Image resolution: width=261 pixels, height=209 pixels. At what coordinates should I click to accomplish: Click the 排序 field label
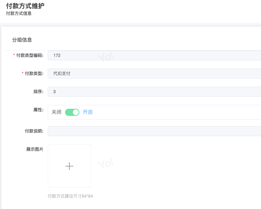click(x=38, y=92)
